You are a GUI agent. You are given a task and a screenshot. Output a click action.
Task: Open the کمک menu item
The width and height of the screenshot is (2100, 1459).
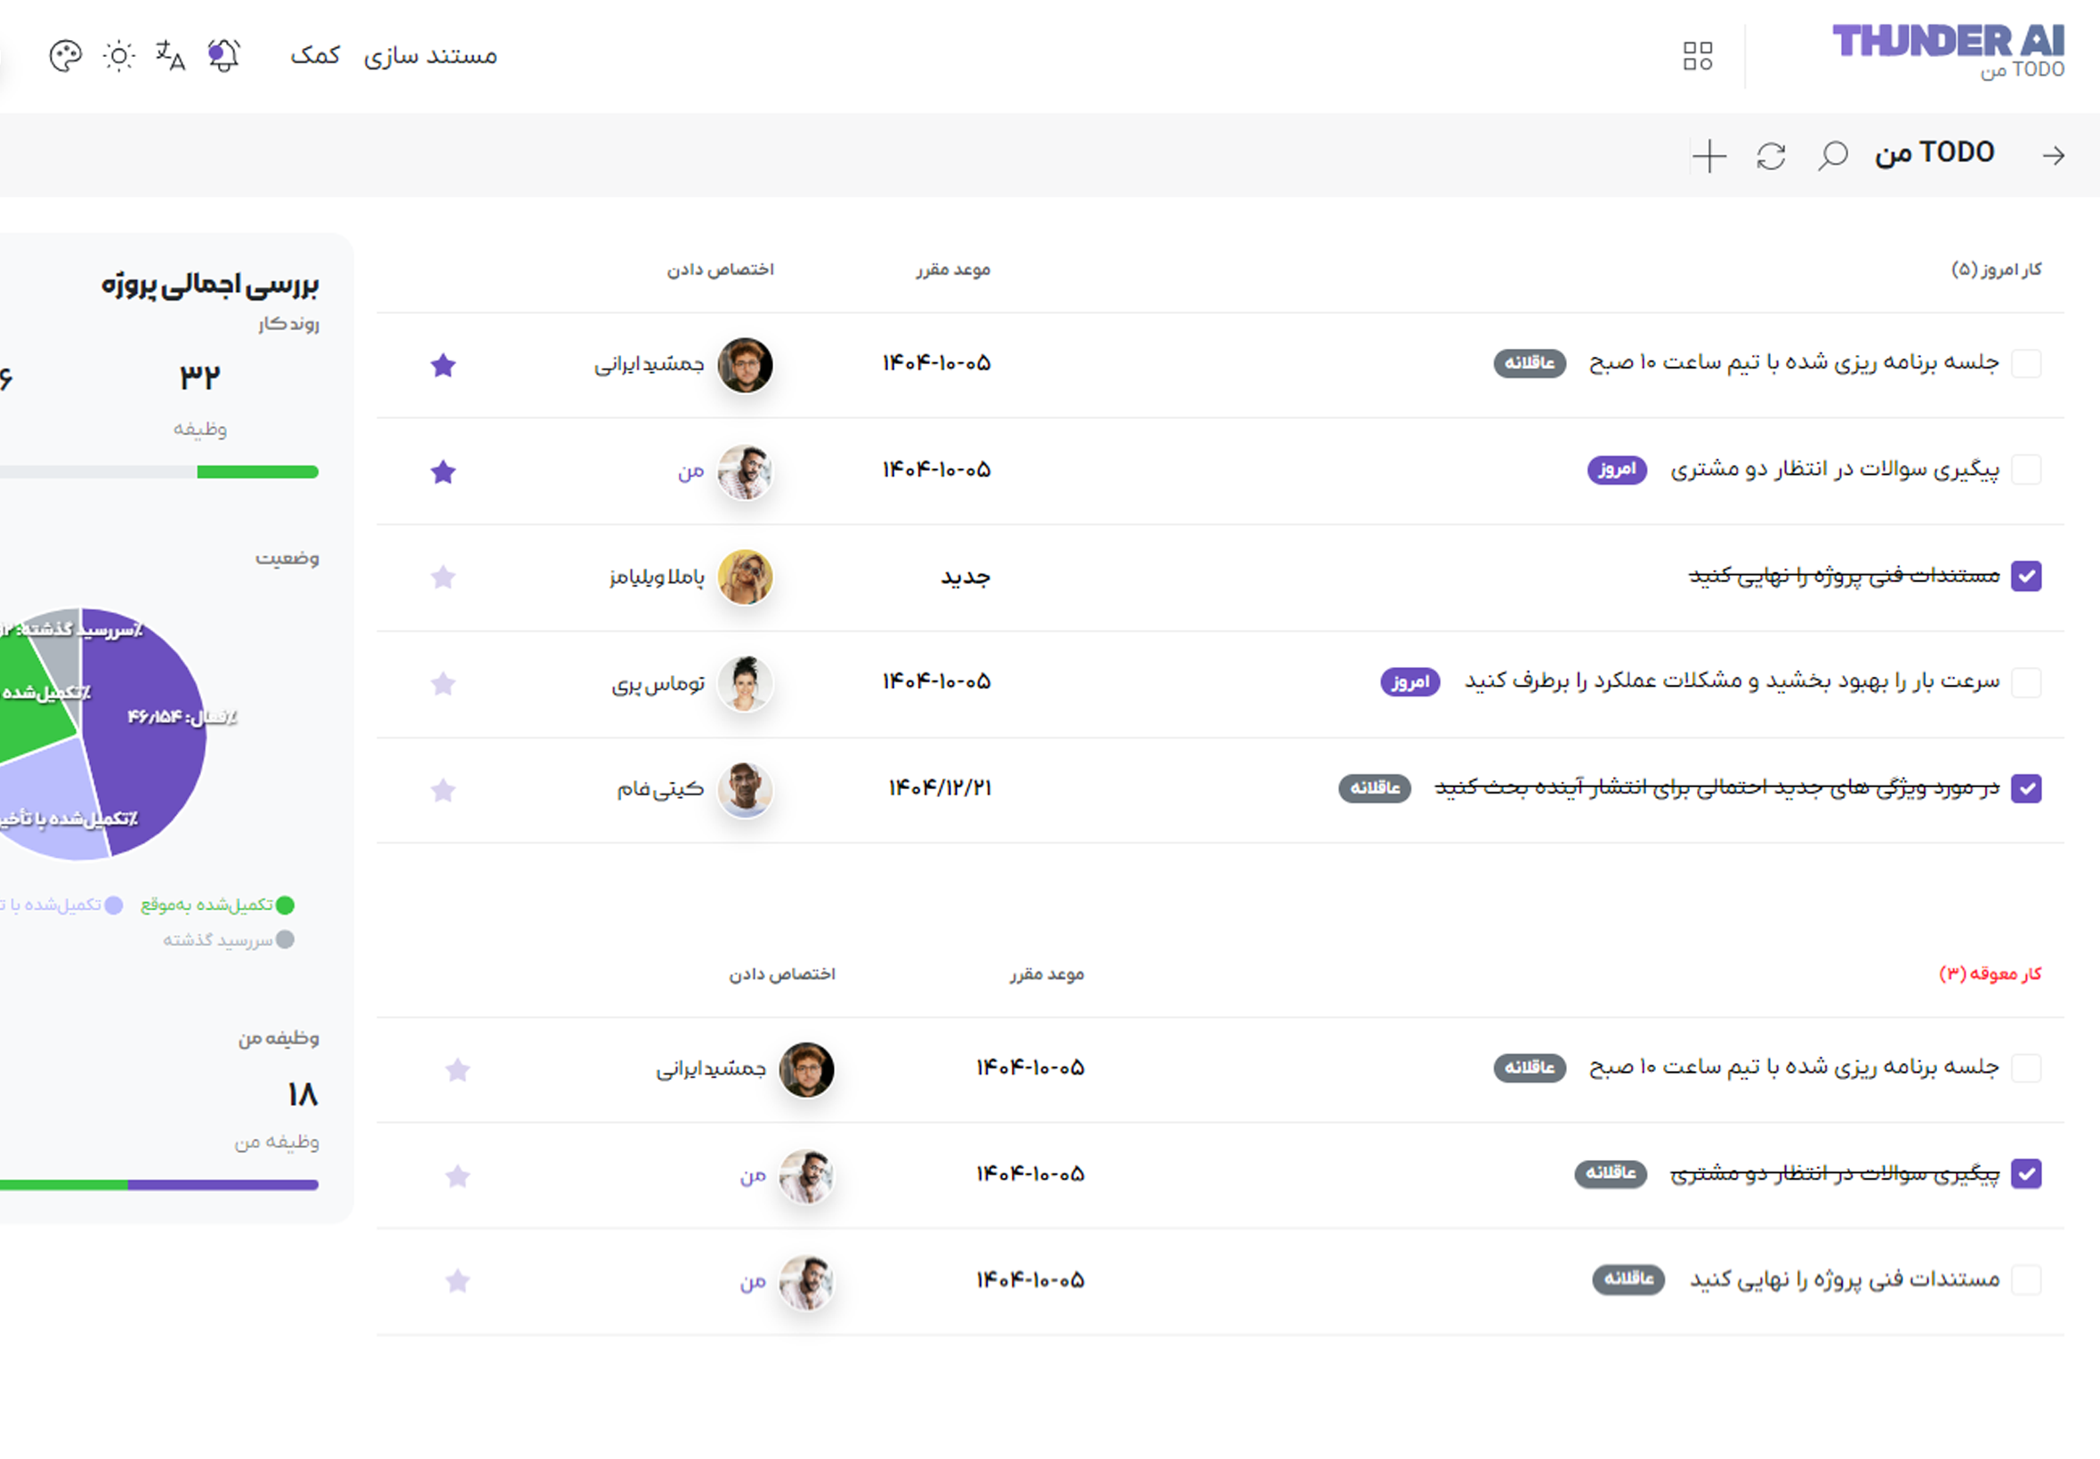click(315, 56)
